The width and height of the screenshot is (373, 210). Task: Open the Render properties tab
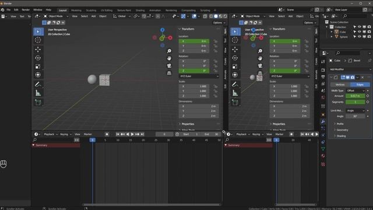[323, 70]
